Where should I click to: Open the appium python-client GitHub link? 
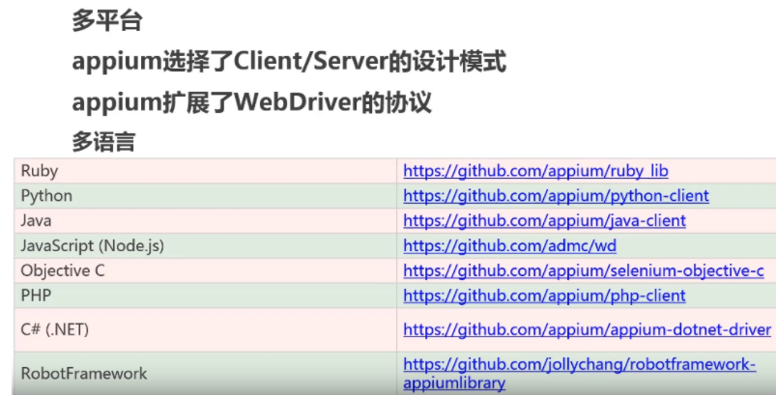(x=556, y=196)
